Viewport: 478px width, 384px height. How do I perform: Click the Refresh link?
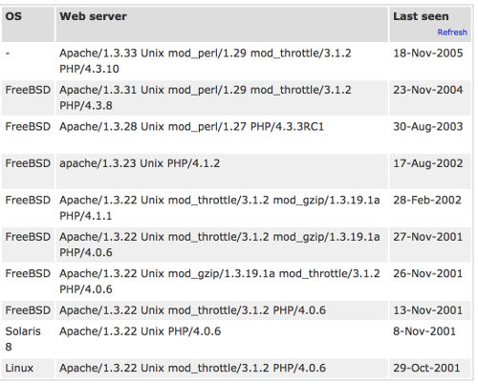point(452,32)
